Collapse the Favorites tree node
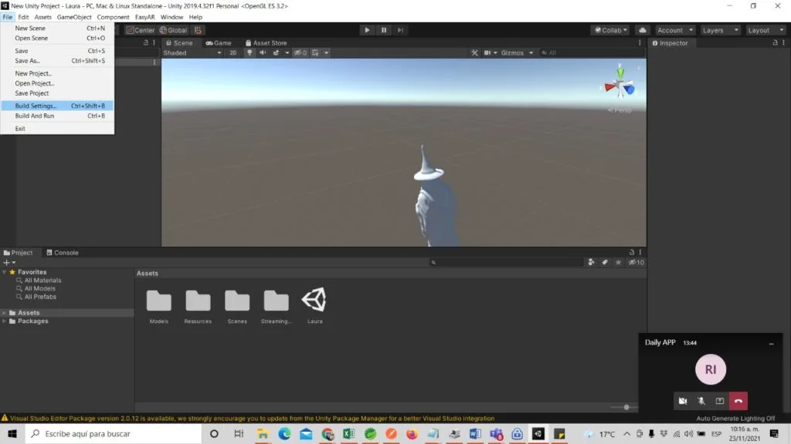The image size is (791, 444). pos(5,272)
